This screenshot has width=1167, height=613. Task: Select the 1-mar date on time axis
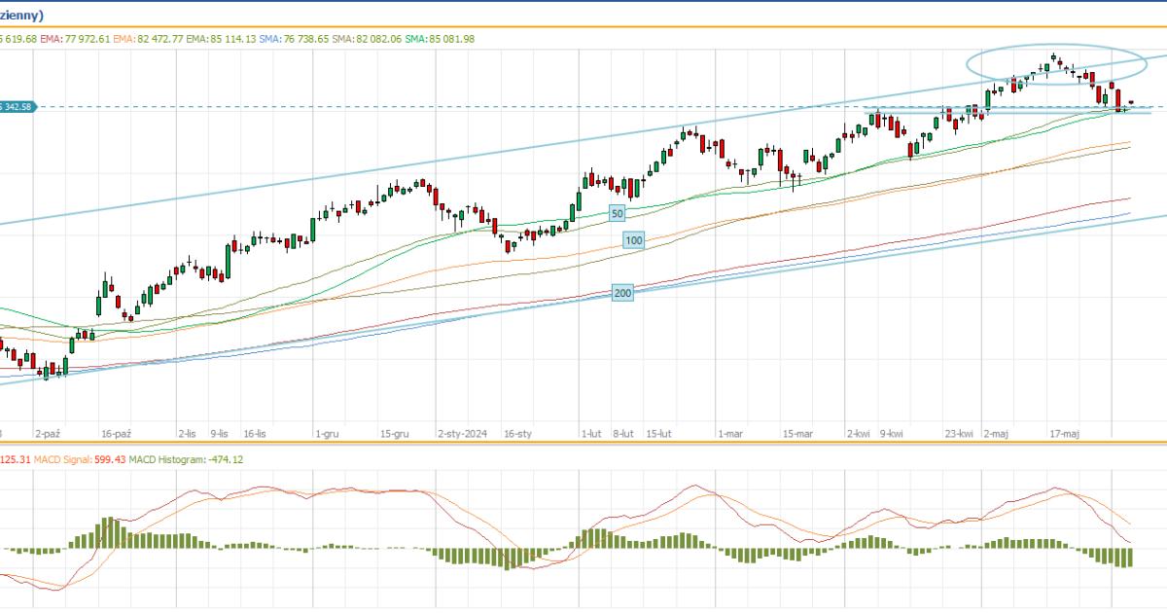(x=728, y=433)
